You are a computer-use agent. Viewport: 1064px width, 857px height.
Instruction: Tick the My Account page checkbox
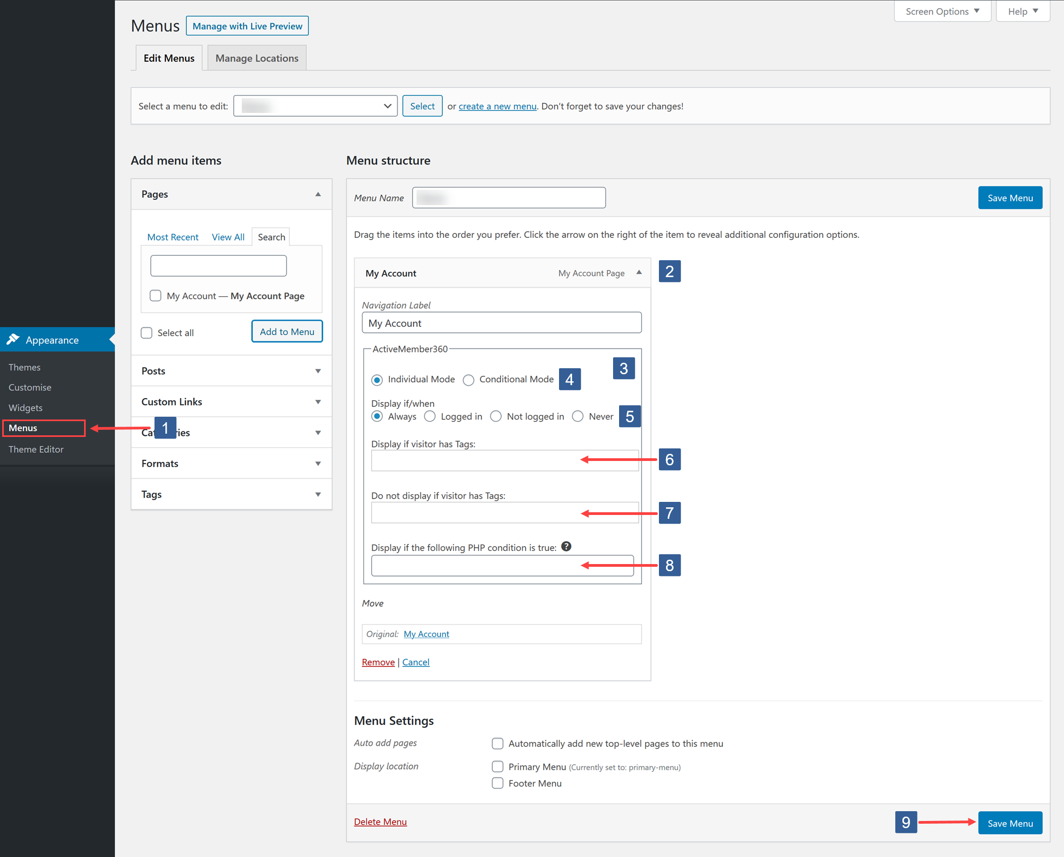[x=155, y=295]
